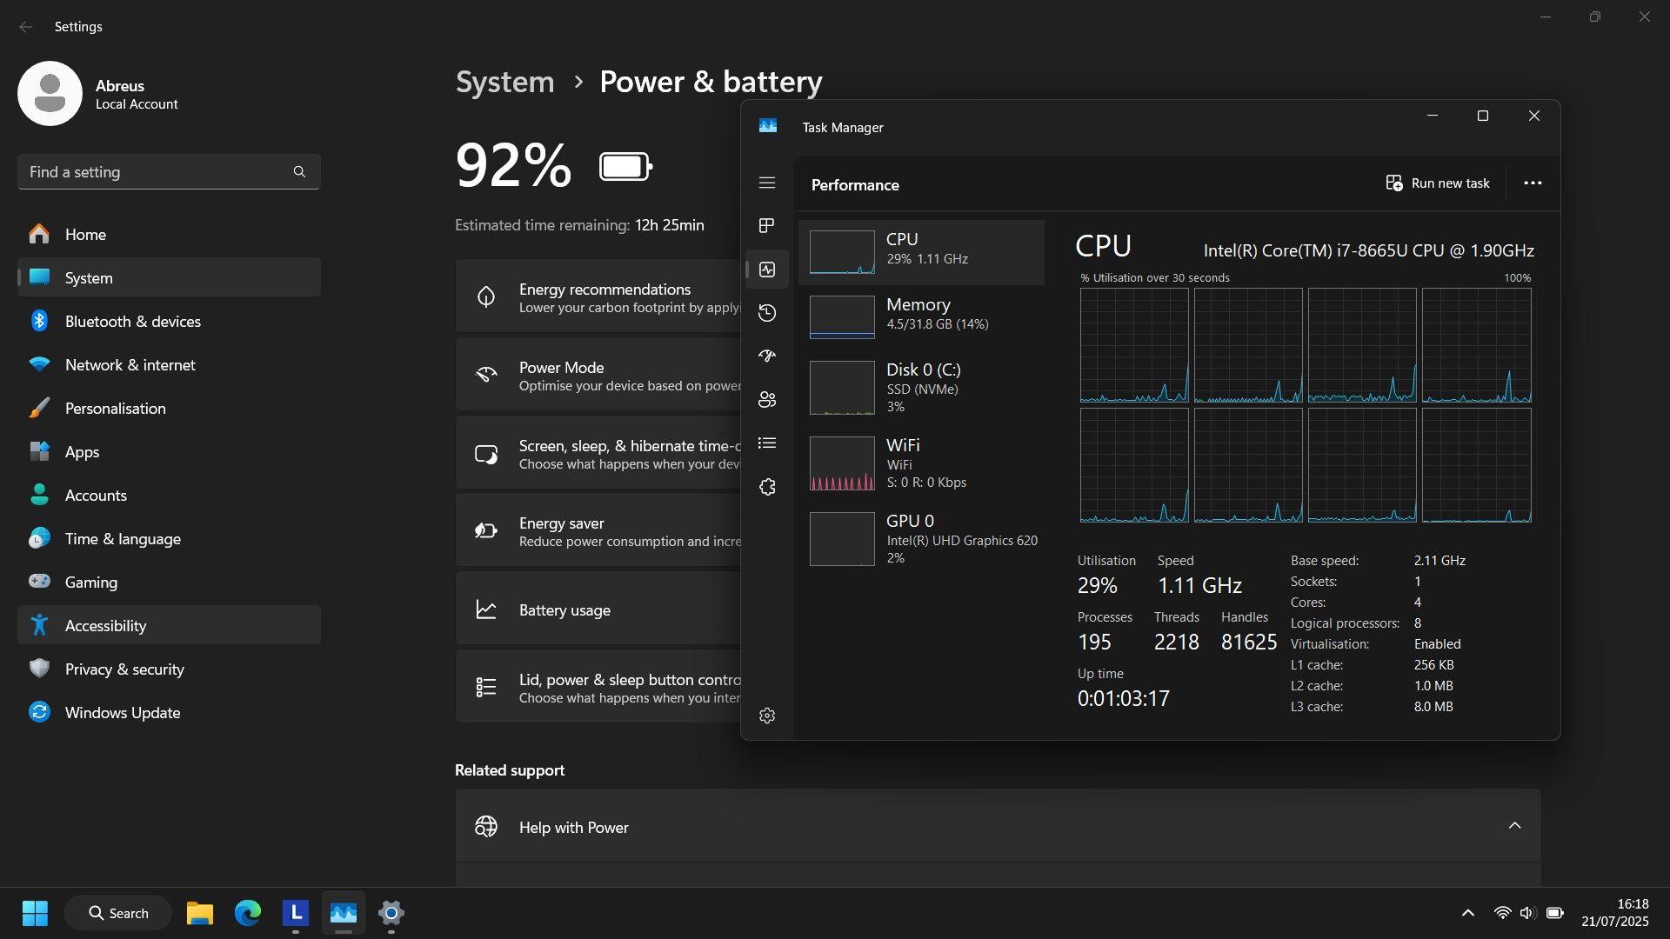The height and width of the screenshot is (939, 1670).
Task: Open Energy recommendations card
Action: point(598,296)
